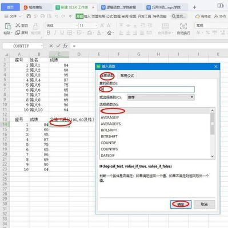
Task: Click the Copy icon in ribbon
Action: point(18,32)
